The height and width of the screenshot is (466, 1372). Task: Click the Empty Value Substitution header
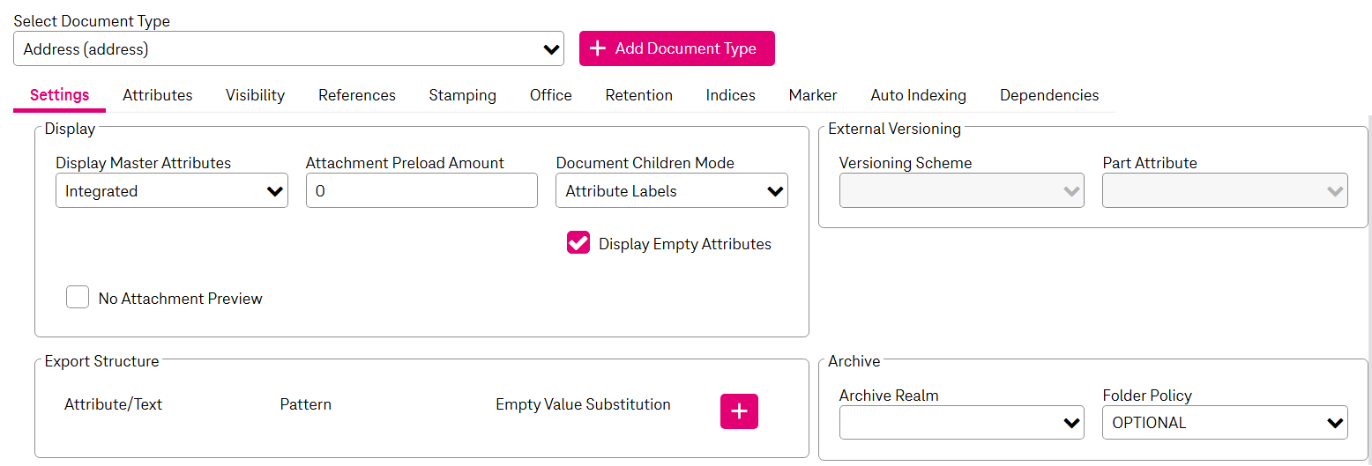[583, 404]
